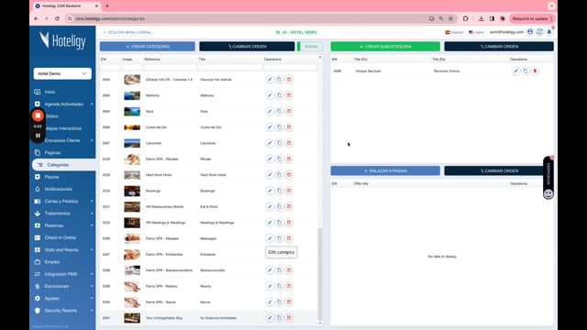
Task: Delete the Unique Services subcategory
Action: pos(535,71)
